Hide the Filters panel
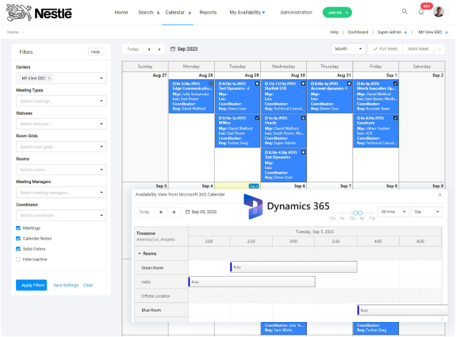456x337 pixels. (95, 52)
